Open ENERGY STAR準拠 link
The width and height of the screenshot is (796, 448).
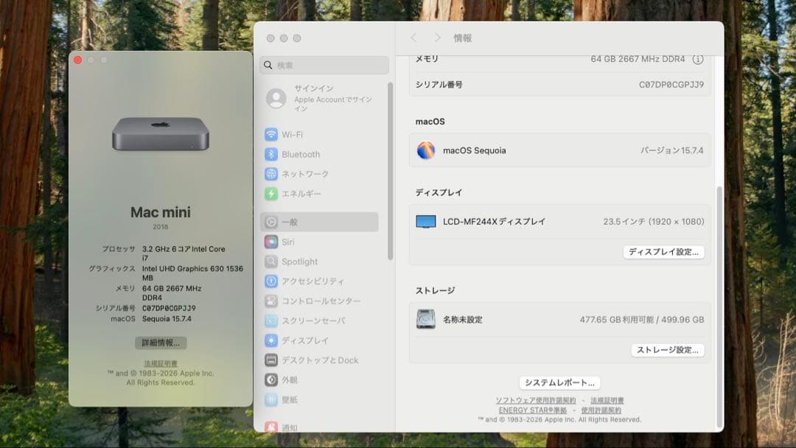[533, 410]
